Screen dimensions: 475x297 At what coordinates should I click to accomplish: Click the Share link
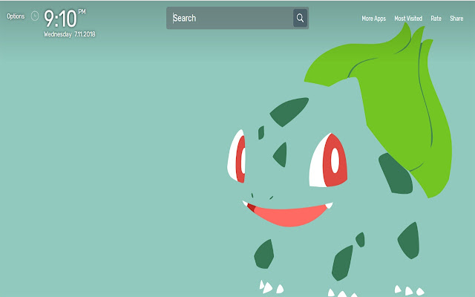click(x=456, y=19)
